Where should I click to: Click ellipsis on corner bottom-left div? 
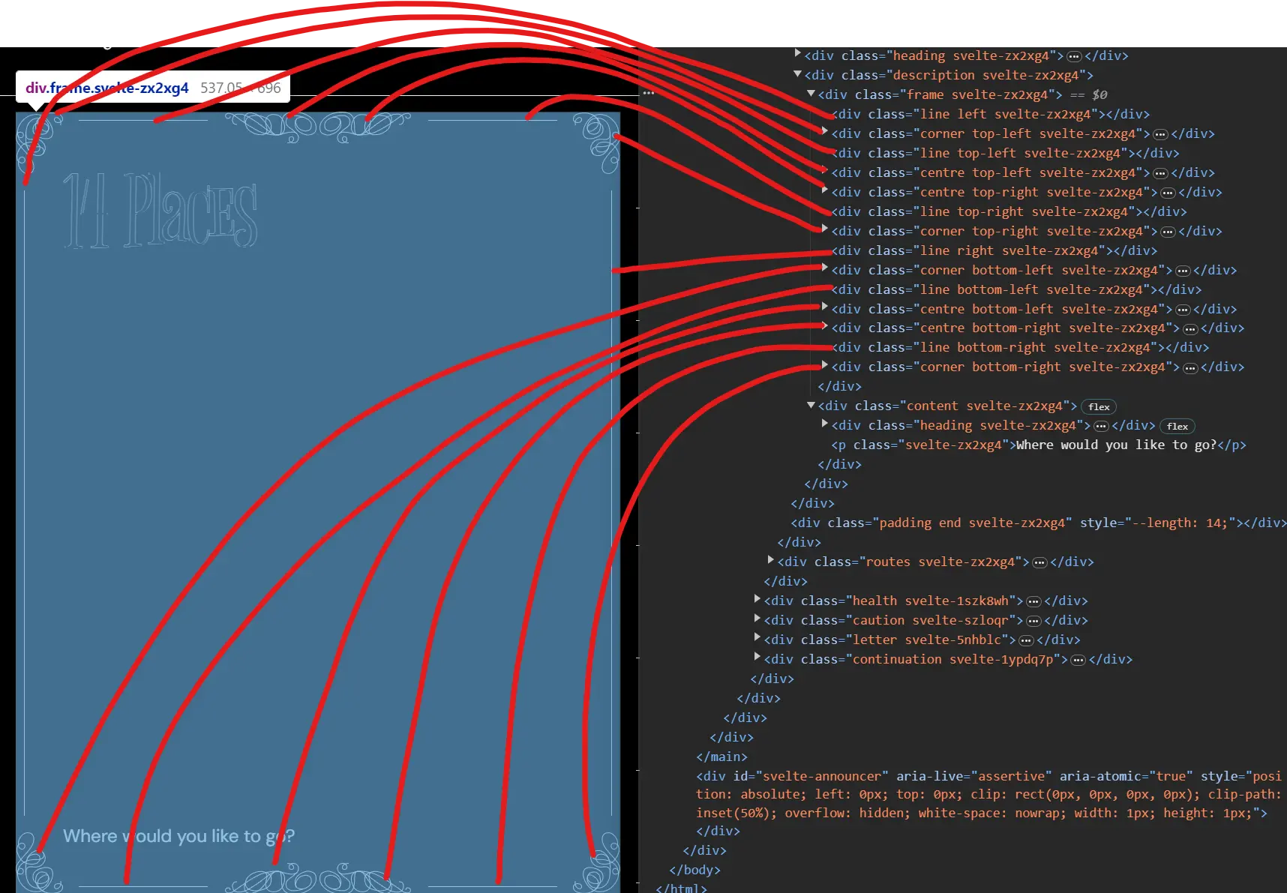click(1183, 271)
